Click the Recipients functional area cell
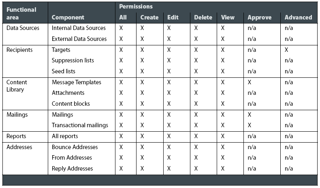 pos(19,50)
